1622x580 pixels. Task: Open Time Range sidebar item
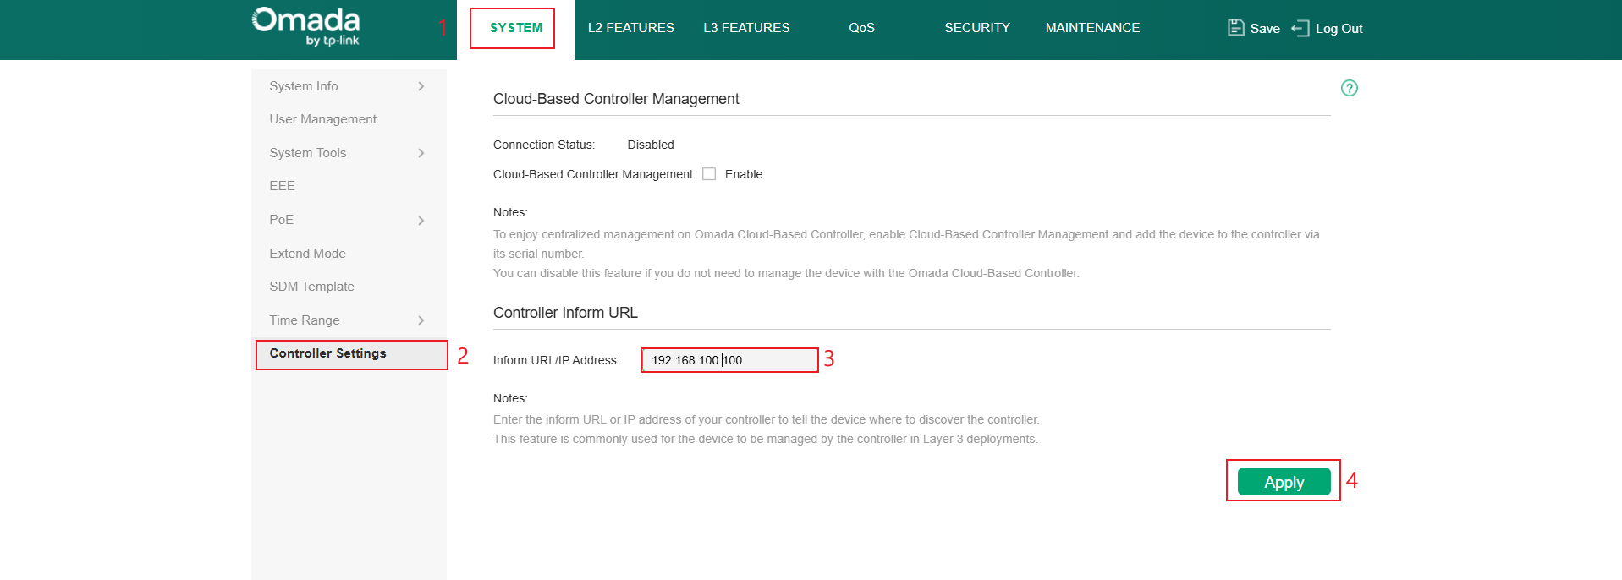tap(304, 320)
